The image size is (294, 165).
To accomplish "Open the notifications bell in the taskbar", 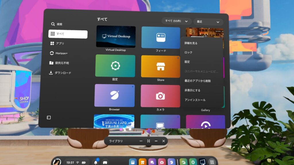I will [x=96, y=162].
